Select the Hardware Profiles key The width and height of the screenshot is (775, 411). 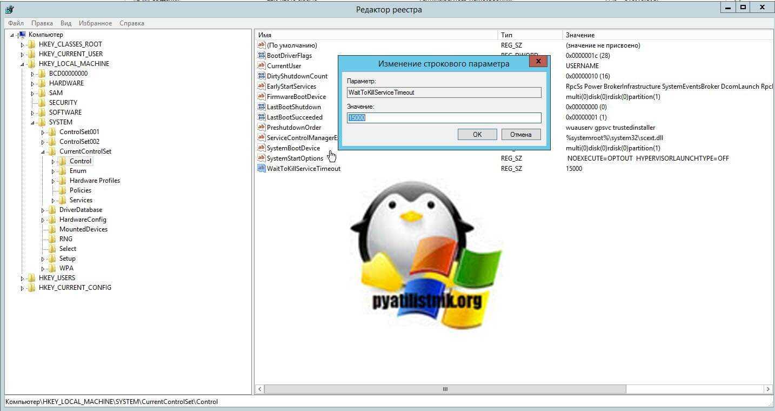click(95, 181)
